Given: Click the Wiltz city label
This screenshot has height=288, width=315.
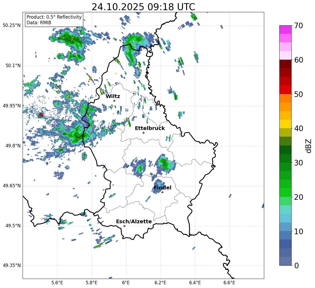Looking at the screenshot, I should [x=113, y=96].
